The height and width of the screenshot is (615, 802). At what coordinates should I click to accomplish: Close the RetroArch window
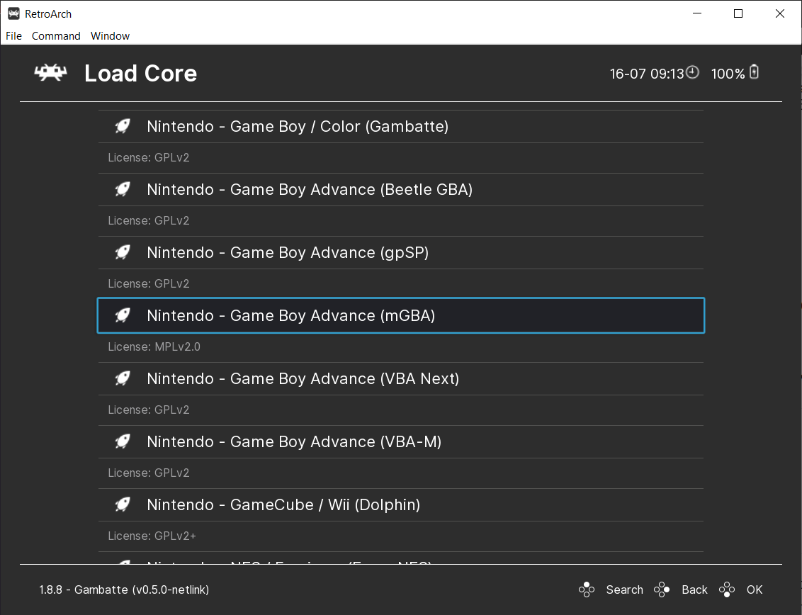point(779,13)
